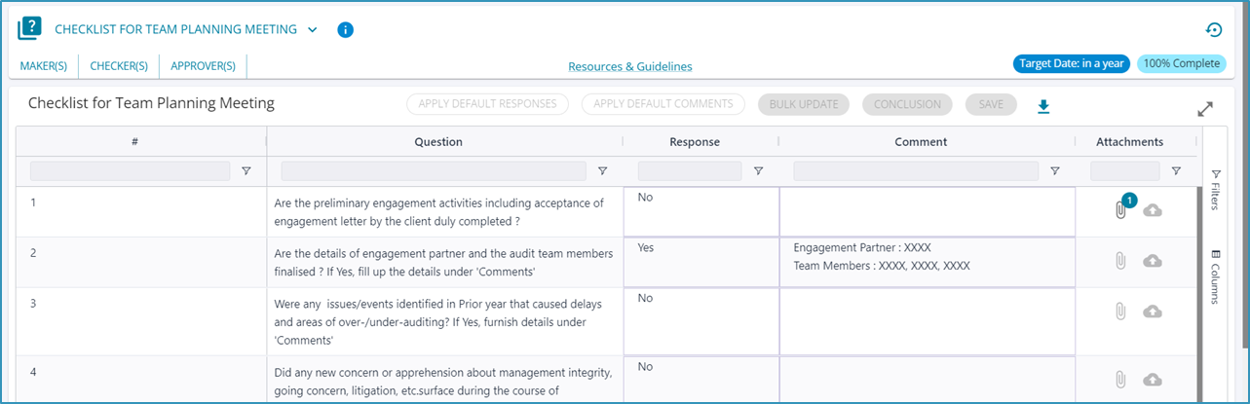Expand the Checklist for Team Planning Meeting dropdown
This screenshot has height=404, width=1250.
tap(313, 29)
